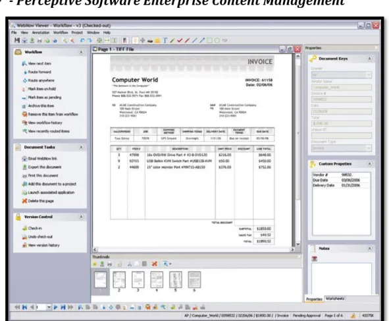
Task: Collapse the Notes panel
Action: coord(369,248)
